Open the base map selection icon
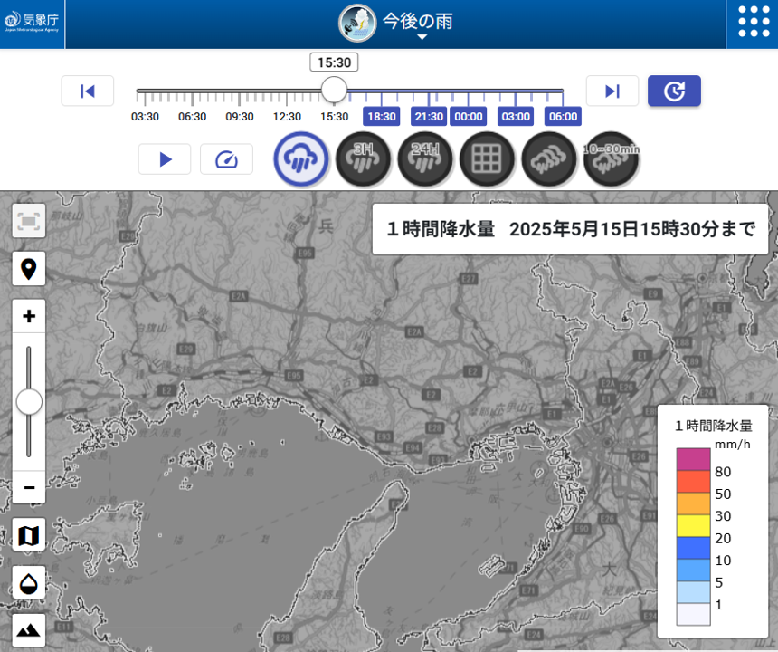 tap(29, 535)
